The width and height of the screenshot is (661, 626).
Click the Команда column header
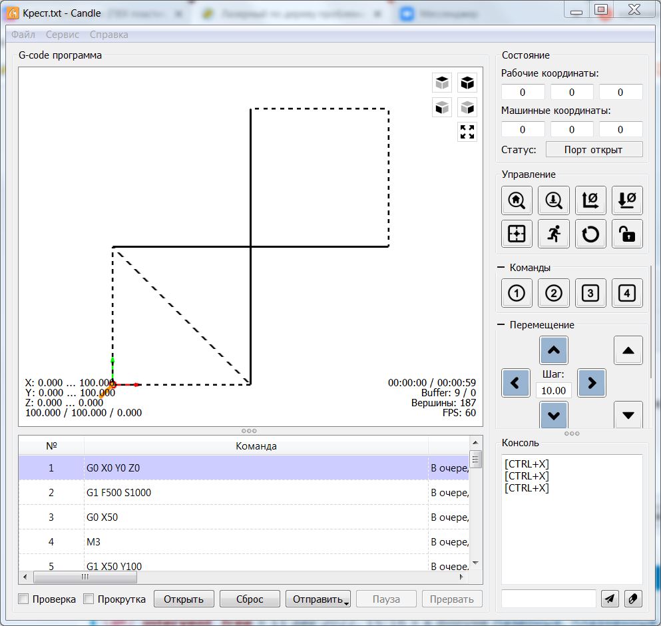coord(256,446)
